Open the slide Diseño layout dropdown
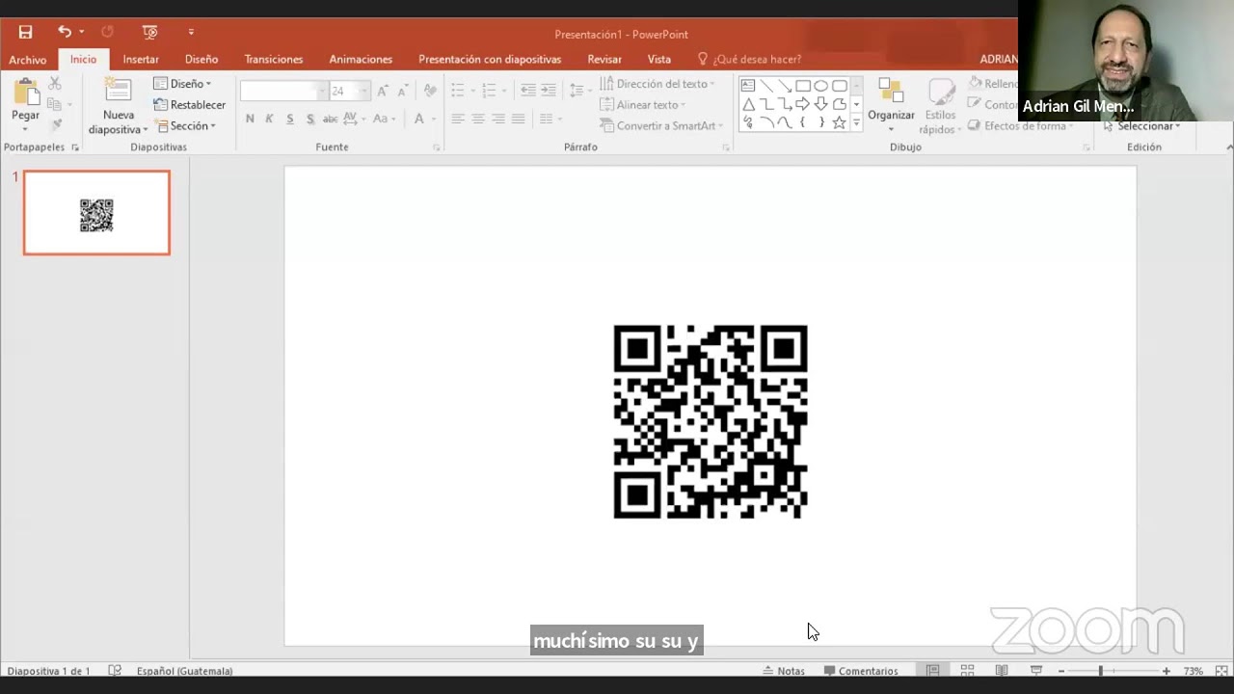This screenshot has width=1234, height=694. tap(182, 84)
